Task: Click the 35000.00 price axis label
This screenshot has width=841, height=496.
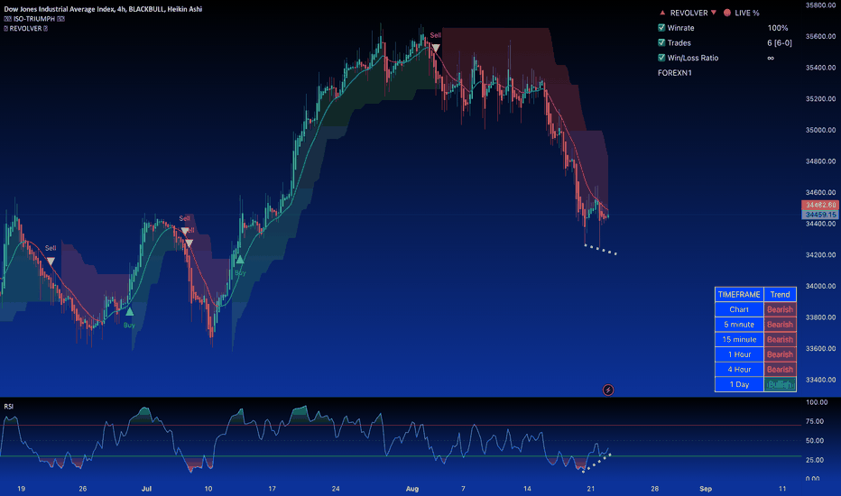Action: pos(820,130)
